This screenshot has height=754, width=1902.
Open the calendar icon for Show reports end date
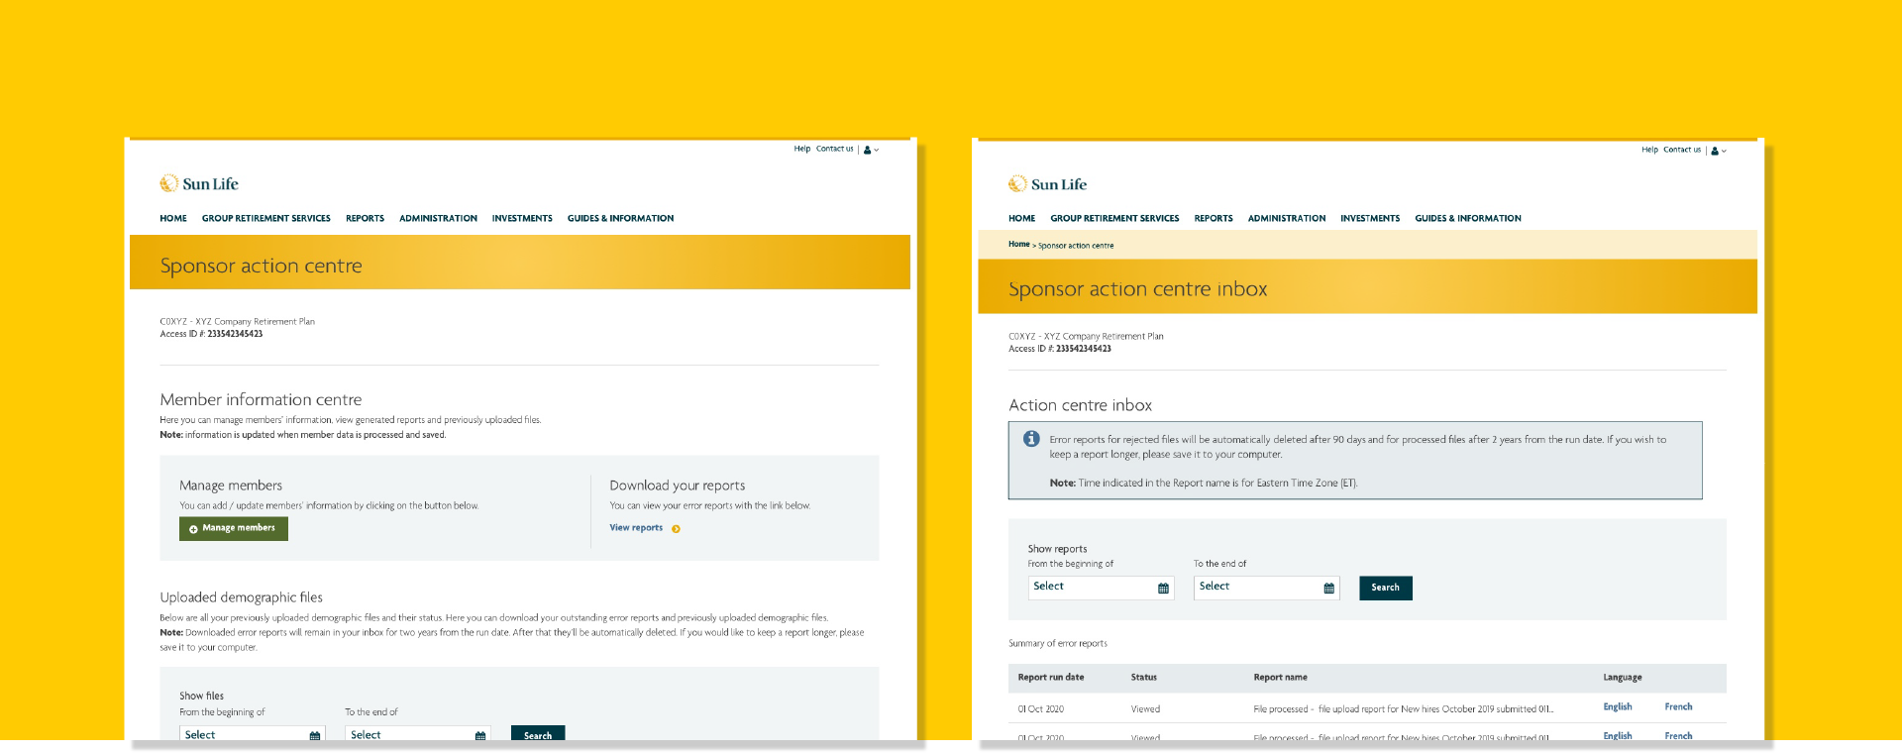pyautogui.click(x=1328, y=589)
